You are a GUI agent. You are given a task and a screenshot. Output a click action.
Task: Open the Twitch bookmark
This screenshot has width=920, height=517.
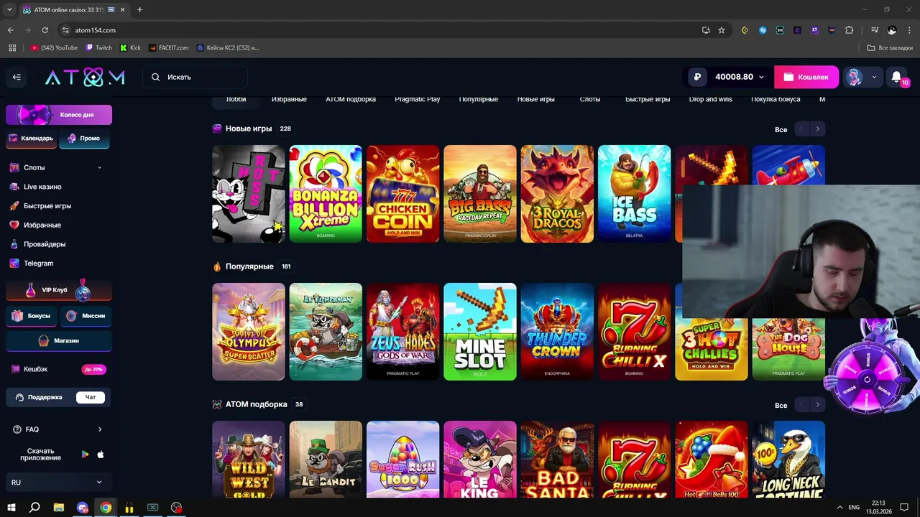(99, 47)
